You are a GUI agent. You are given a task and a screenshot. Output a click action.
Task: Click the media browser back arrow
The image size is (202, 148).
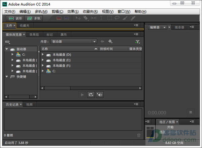pyautogui.click(x=102, y=41)
